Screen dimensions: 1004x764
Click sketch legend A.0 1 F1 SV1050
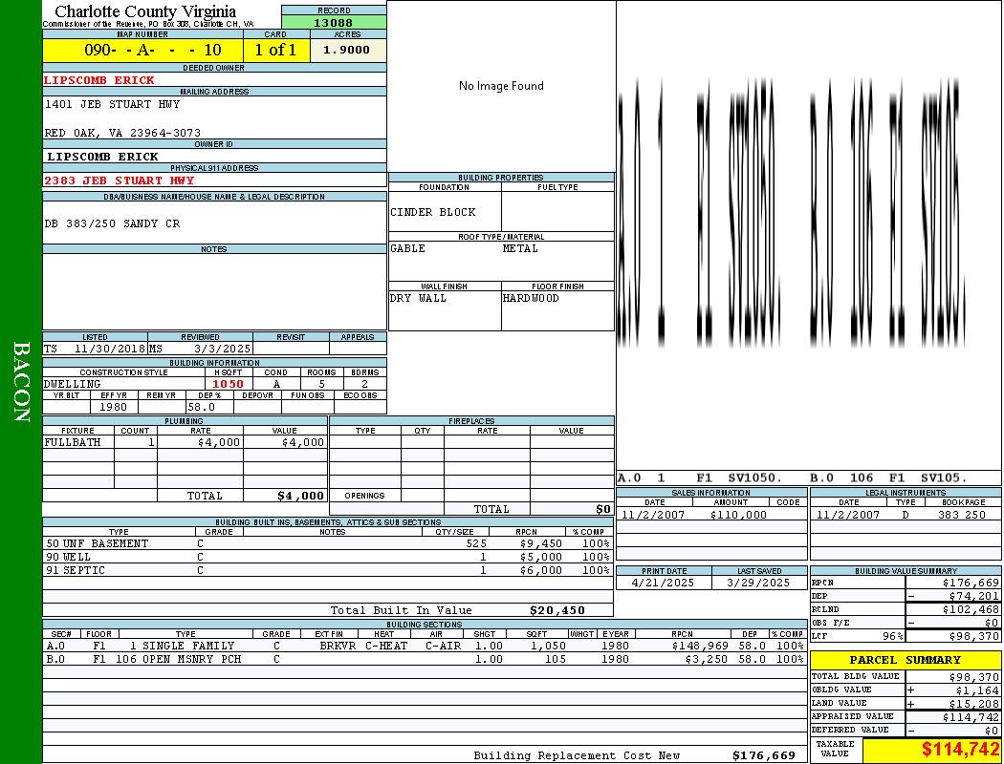pyautogui.click(x=700, y=478)
